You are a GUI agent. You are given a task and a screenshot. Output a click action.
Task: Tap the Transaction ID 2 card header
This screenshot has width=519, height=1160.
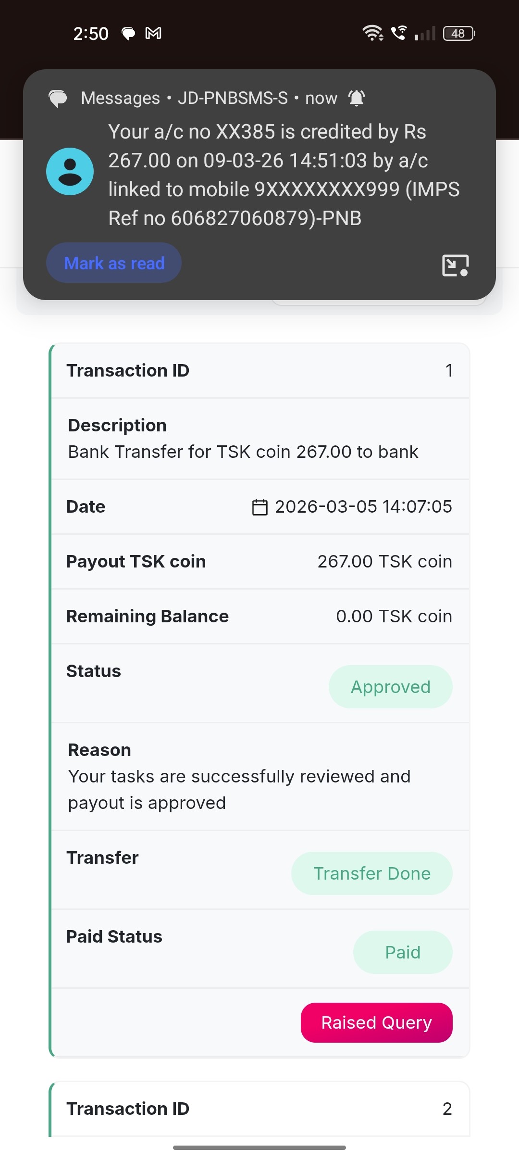pyautogui.click(x=259, y=1109)
